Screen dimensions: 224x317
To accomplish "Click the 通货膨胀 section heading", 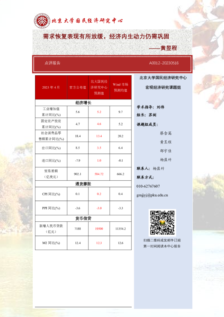I will (x=83, y=184).
